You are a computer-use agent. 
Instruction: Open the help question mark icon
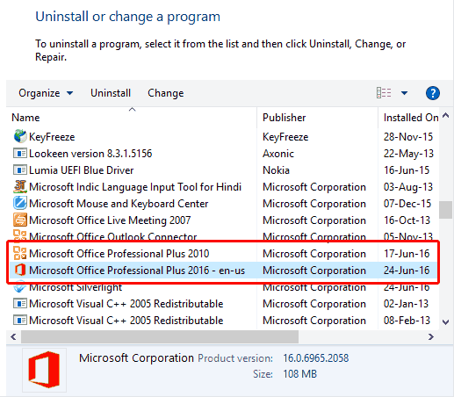tap(433, 93)
